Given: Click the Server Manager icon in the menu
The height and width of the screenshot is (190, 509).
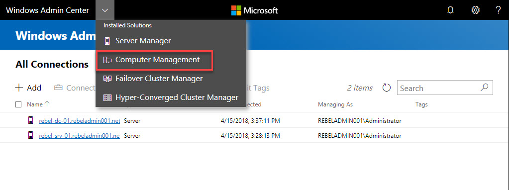Looking at the screenshot, I should click(x=107, y=41).
